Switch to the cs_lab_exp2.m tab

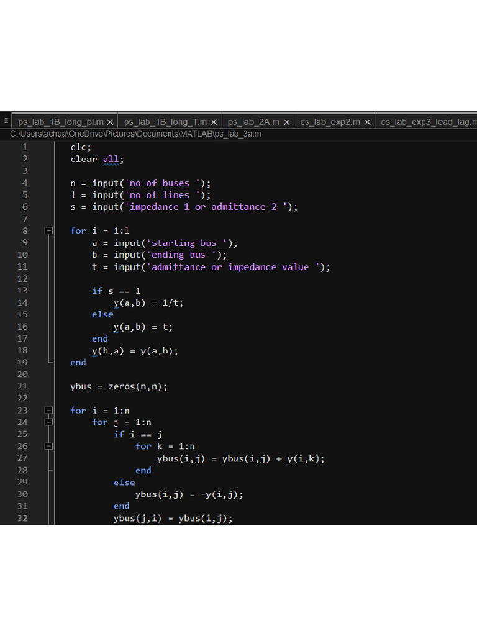330,122
